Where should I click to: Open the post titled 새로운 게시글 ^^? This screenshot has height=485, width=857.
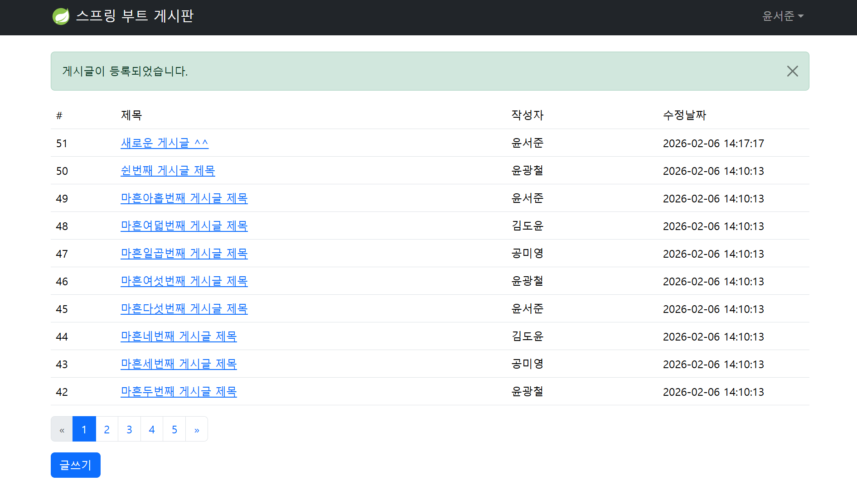(x=164, y=143)
